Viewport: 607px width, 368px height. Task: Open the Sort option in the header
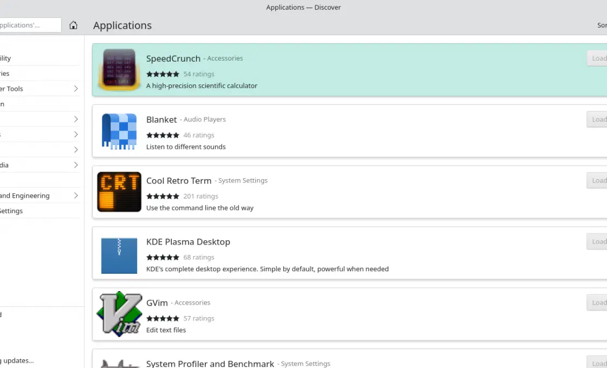pos(602,25)
